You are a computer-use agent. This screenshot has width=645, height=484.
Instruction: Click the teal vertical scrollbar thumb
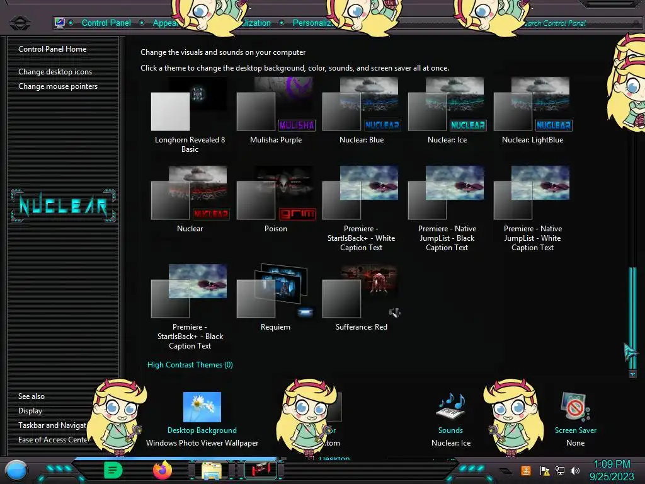click(632, 318)
